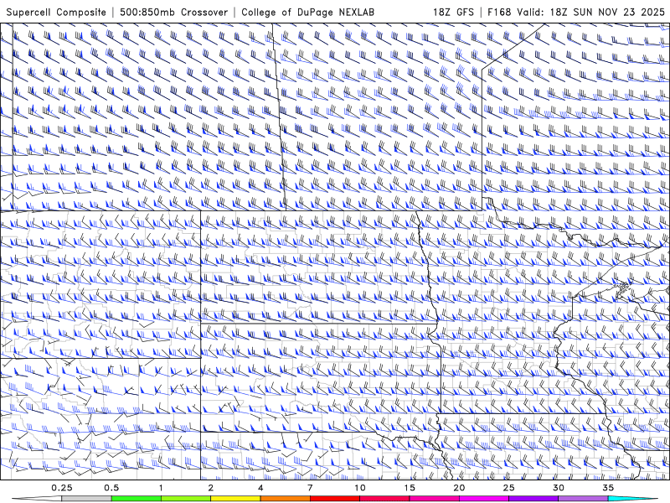Viewport: 670px width, 503px height.
Task: Click the '2' legend value
Action: click(211, 488)
